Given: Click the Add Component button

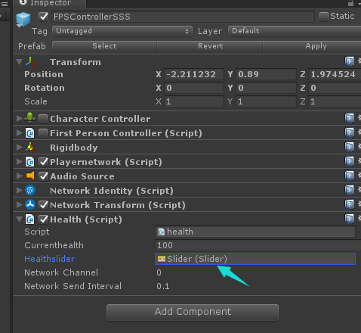Looking at the screenshot, I should coord(193,312).
